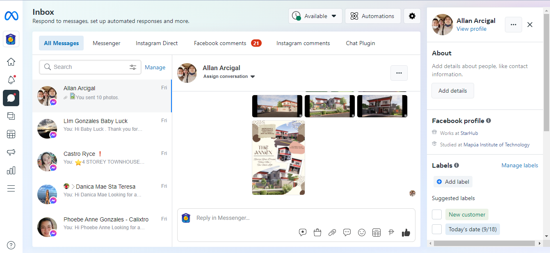Open first house photo thumbnail in chat

[277, 106]
